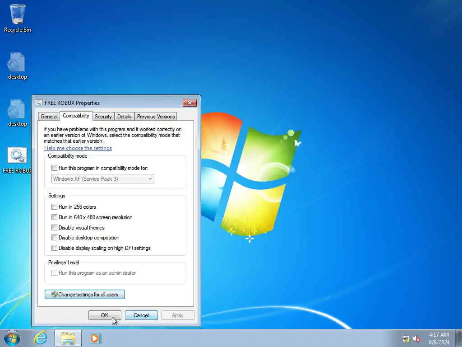The height and width of the screenshot is (347, 462).
Task: Close the FREE ROBUX Properties dialog
Action: click(190, 103)
